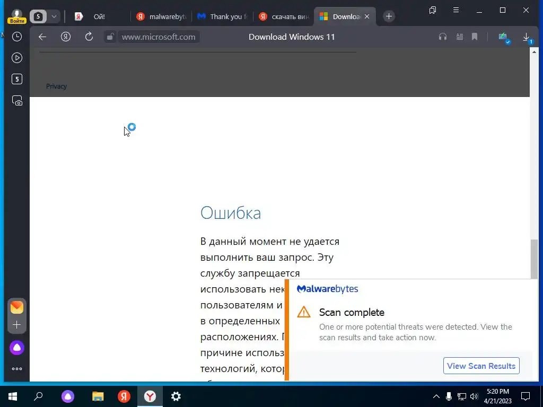Show hidden tray icons chevron
543x407 pixels.
pyautogui.click(x=436, y=396)
